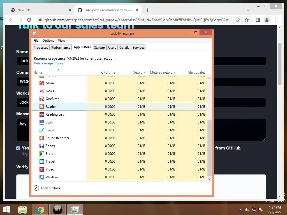287x215 pixels.
Task: Open Chrome profile avatar menu
Action: 267,20
